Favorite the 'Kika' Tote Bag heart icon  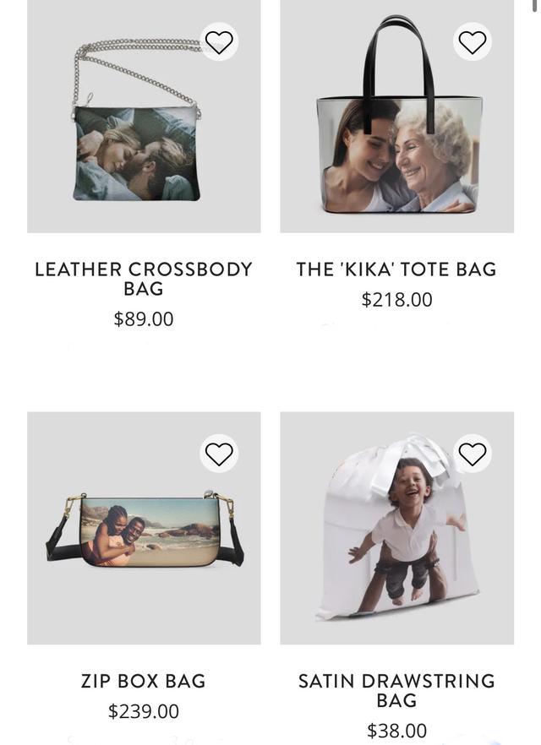(x=472, y=42)
